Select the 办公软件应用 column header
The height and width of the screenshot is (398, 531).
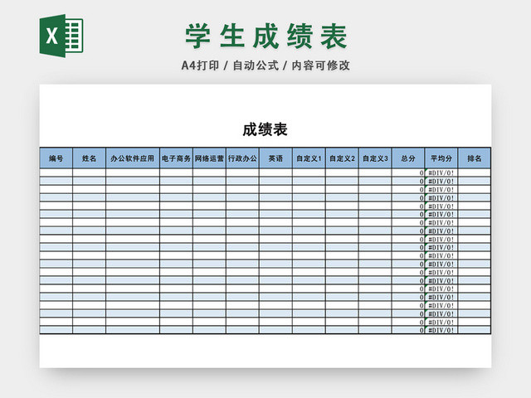click(x=133, y=158)
